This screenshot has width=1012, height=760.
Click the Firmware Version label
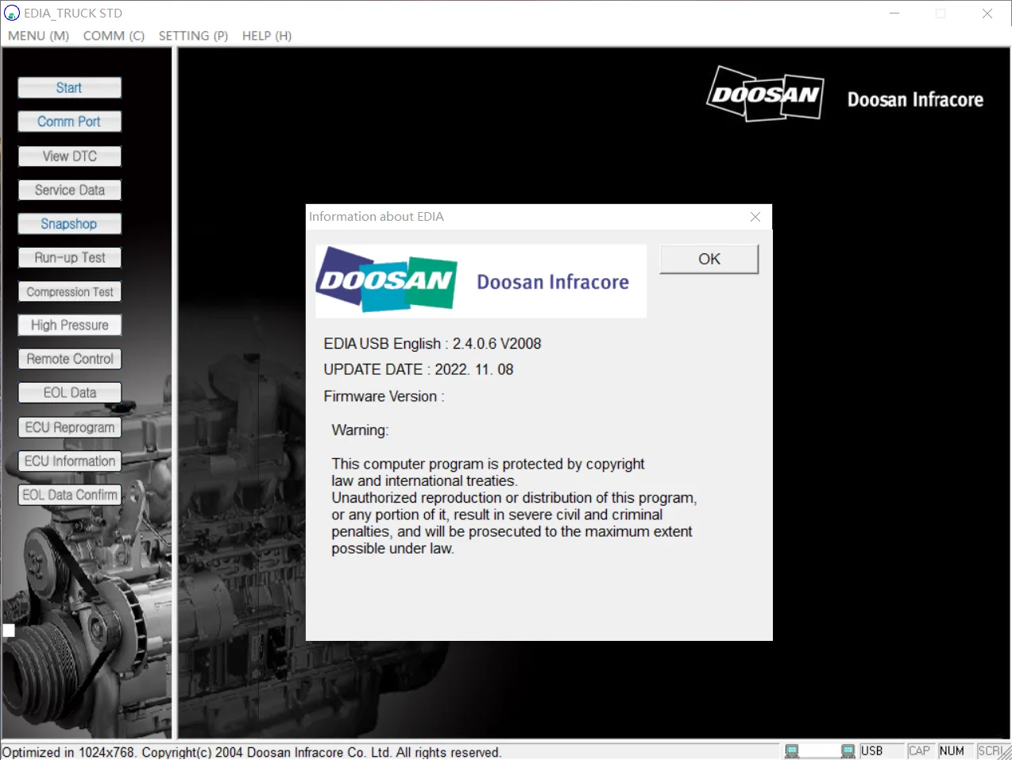384,396
